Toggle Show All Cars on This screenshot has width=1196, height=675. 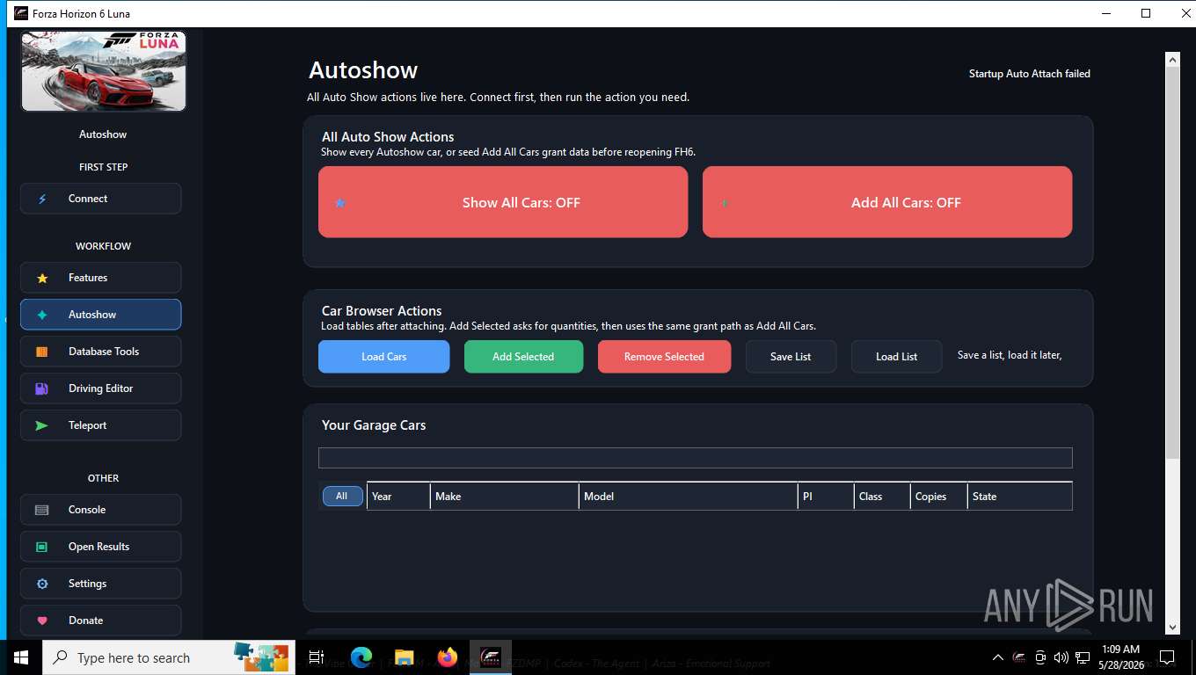tap(503, 202)
